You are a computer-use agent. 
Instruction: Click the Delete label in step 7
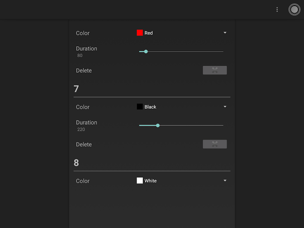pyautogui.click(x=84, y=144)
